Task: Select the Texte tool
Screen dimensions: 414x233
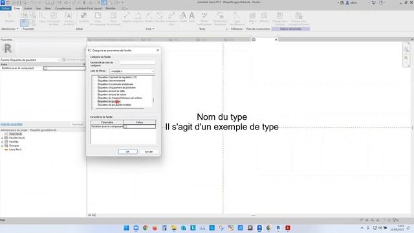Action: click(x=192, y=18)
